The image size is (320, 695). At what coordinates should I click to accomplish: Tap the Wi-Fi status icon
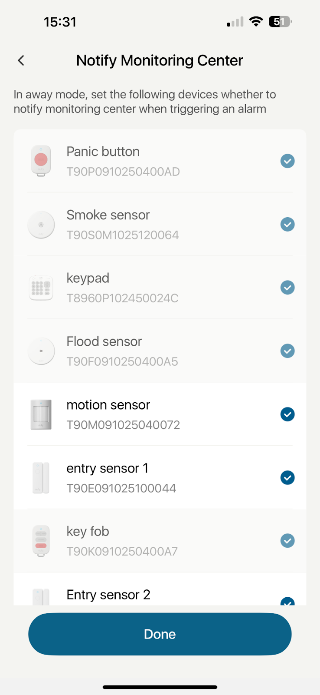[256, 22]
